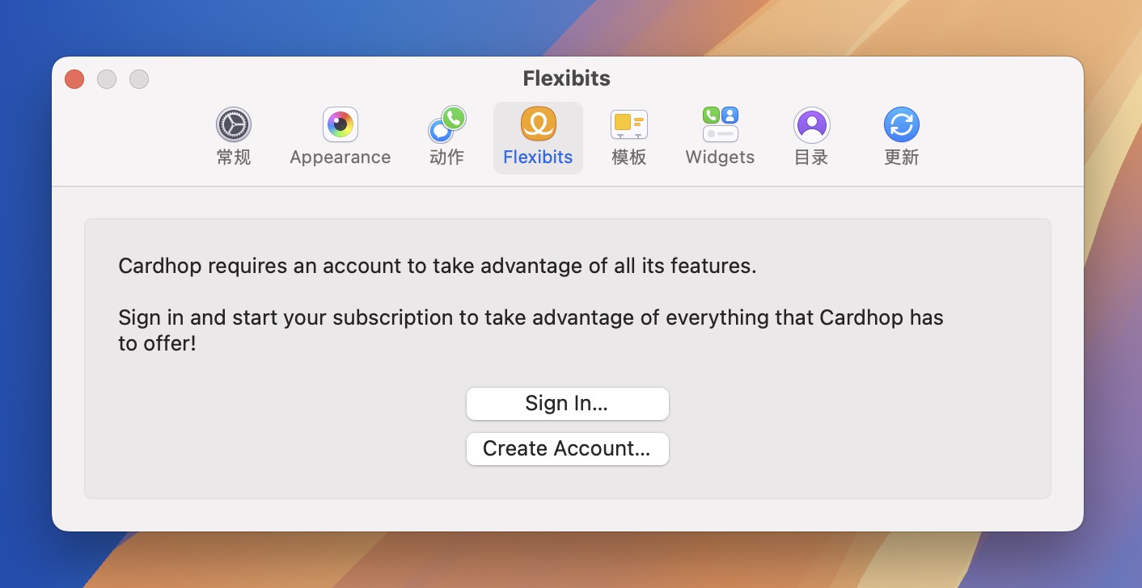Select the Flexibits tab label

(538, 157)
